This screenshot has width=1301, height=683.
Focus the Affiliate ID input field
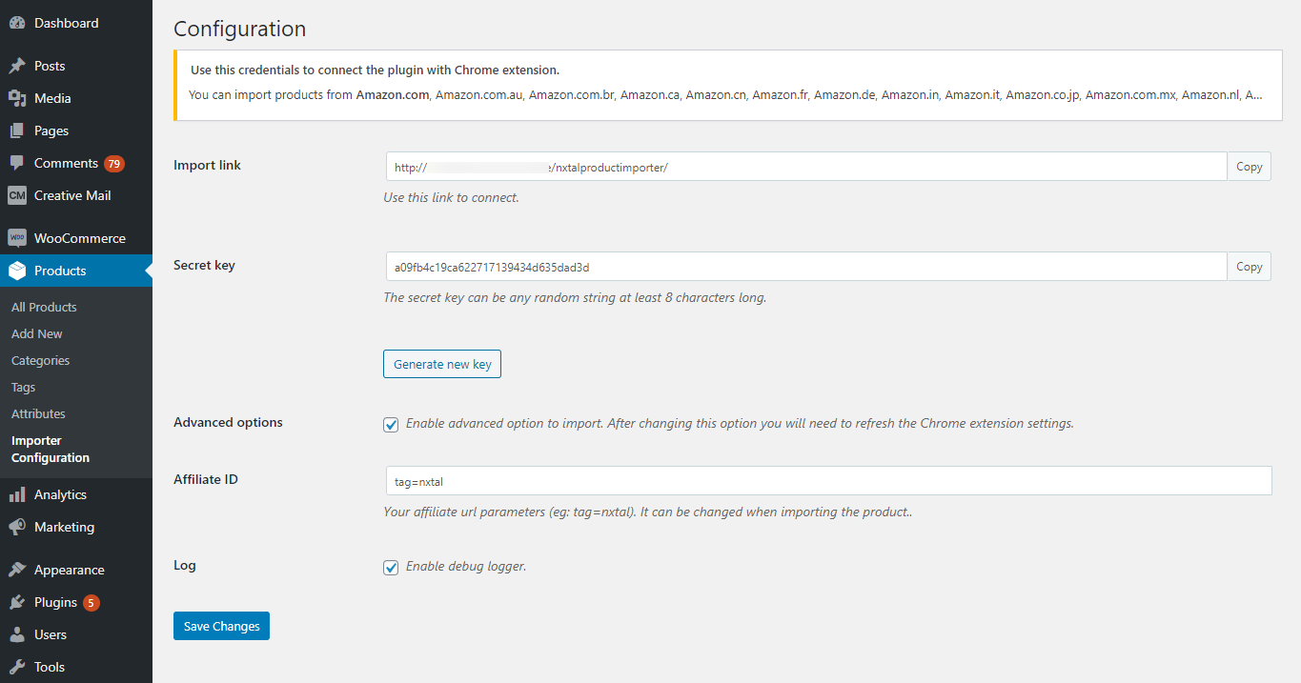[x=827, y=481]
